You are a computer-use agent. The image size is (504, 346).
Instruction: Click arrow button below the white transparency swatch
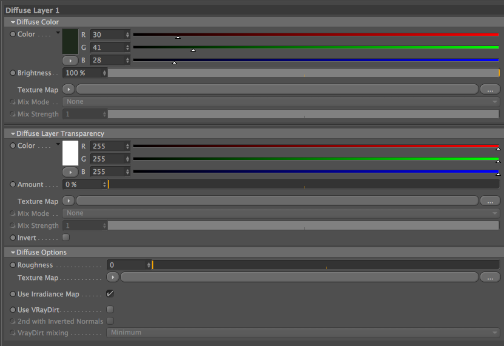coord(70,172)
